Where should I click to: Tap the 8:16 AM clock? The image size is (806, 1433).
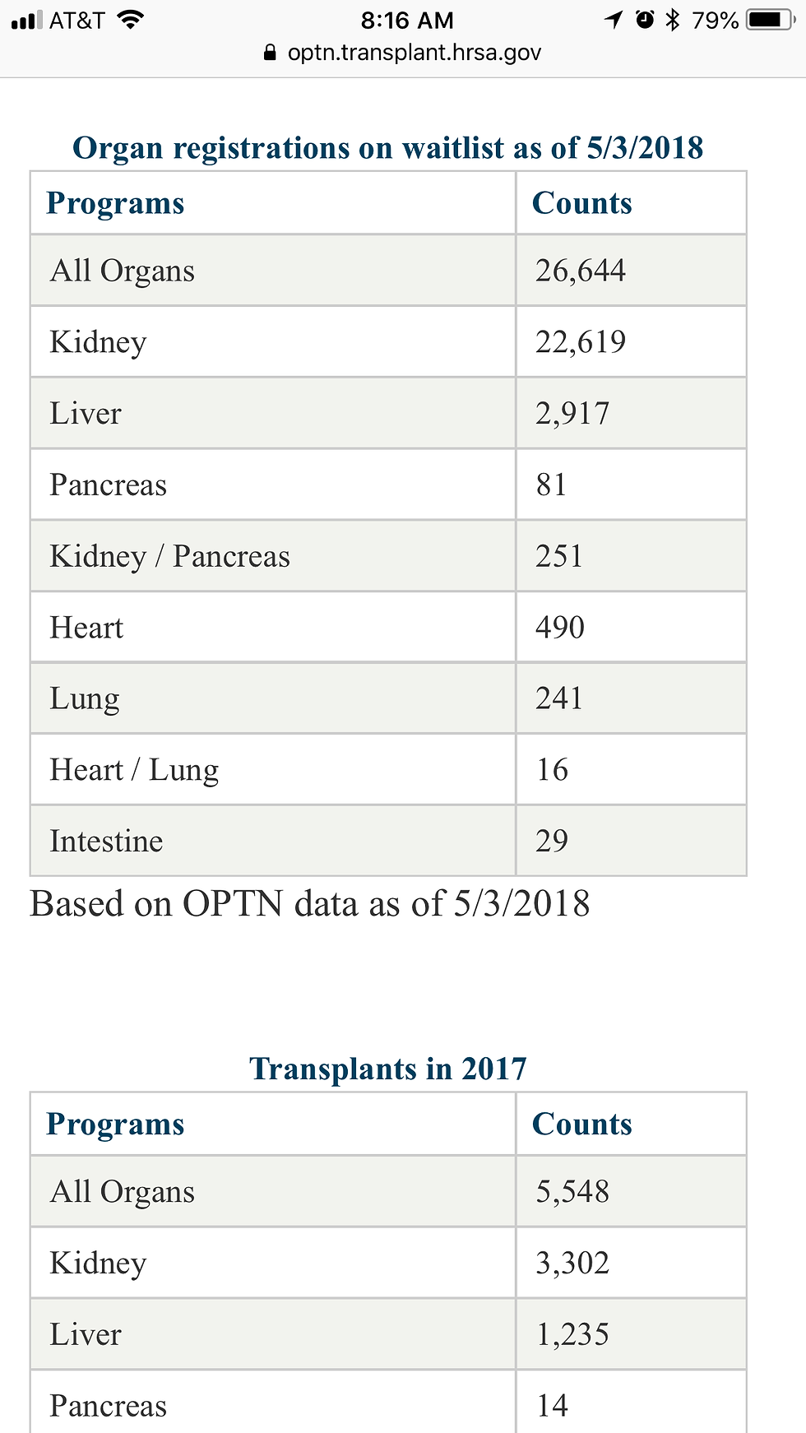407,20
